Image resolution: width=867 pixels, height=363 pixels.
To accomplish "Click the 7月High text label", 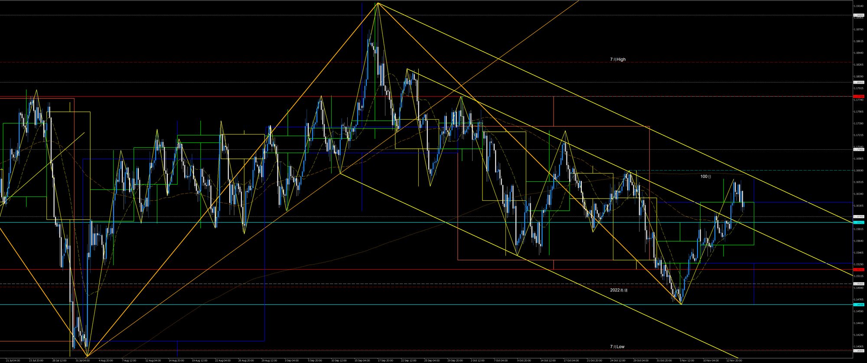I will 618,59.
